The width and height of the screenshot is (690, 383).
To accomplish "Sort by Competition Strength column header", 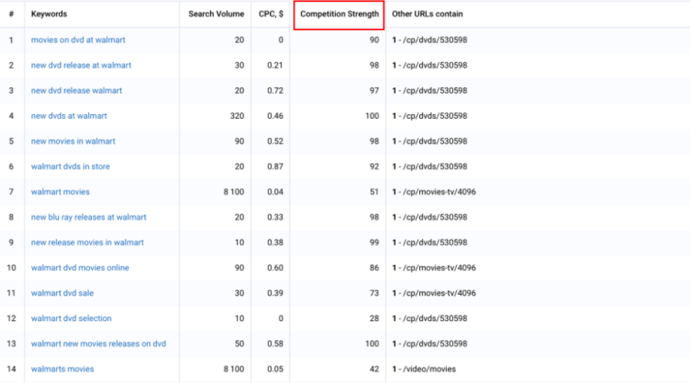I will [340, 14].
